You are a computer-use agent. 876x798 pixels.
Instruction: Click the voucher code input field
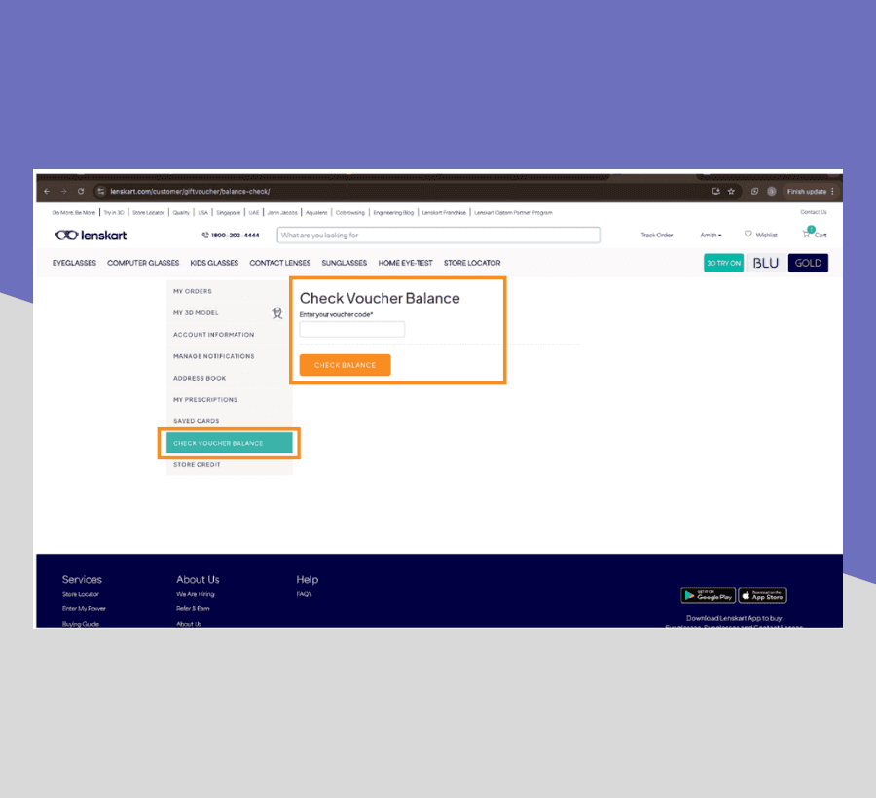pos(351,330)
